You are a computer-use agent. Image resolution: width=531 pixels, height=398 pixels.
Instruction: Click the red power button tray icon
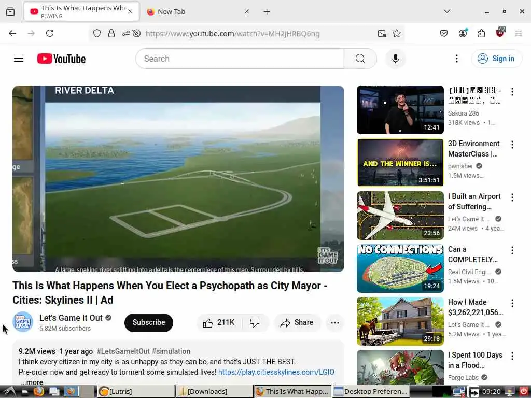point(523,392)
